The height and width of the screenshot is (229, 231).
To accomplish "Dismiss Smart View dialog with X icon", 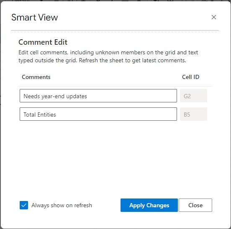I will 213,17.
